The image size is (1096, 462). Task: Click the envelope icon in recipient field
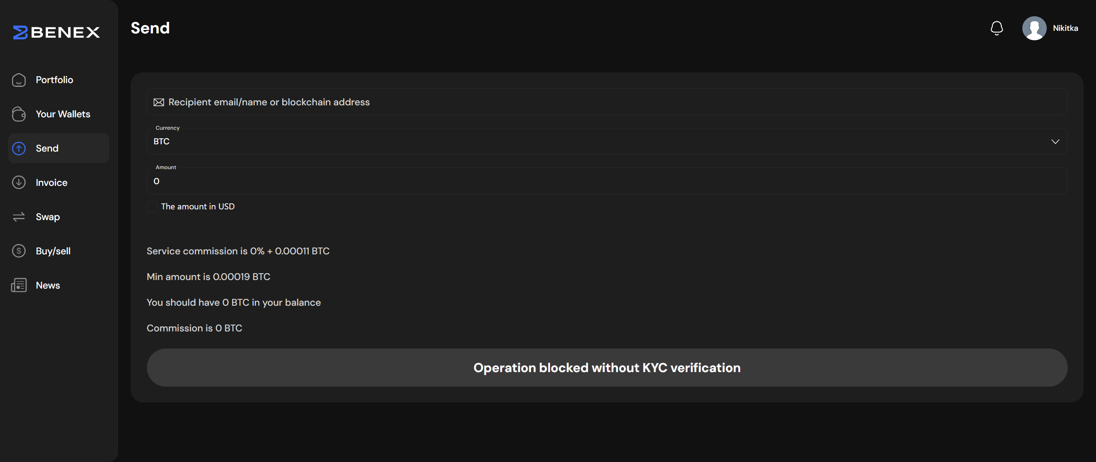pos(159,102)
